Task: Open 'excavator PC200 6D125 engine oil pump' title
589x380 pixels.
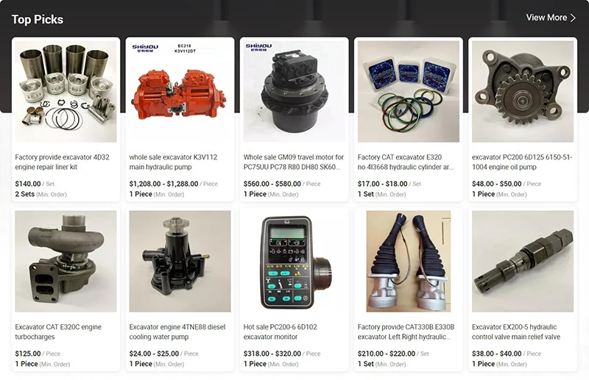Action: [x=522, y=162]
